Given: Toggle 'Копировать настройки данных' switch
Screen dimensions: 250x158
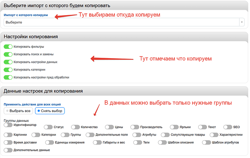Looking at the screenshot, I should click(8, 62).
